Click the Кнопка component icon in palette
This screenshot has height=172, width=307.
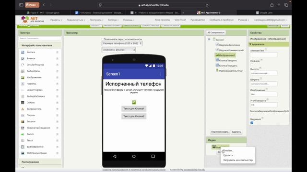(x=23, y=52)
